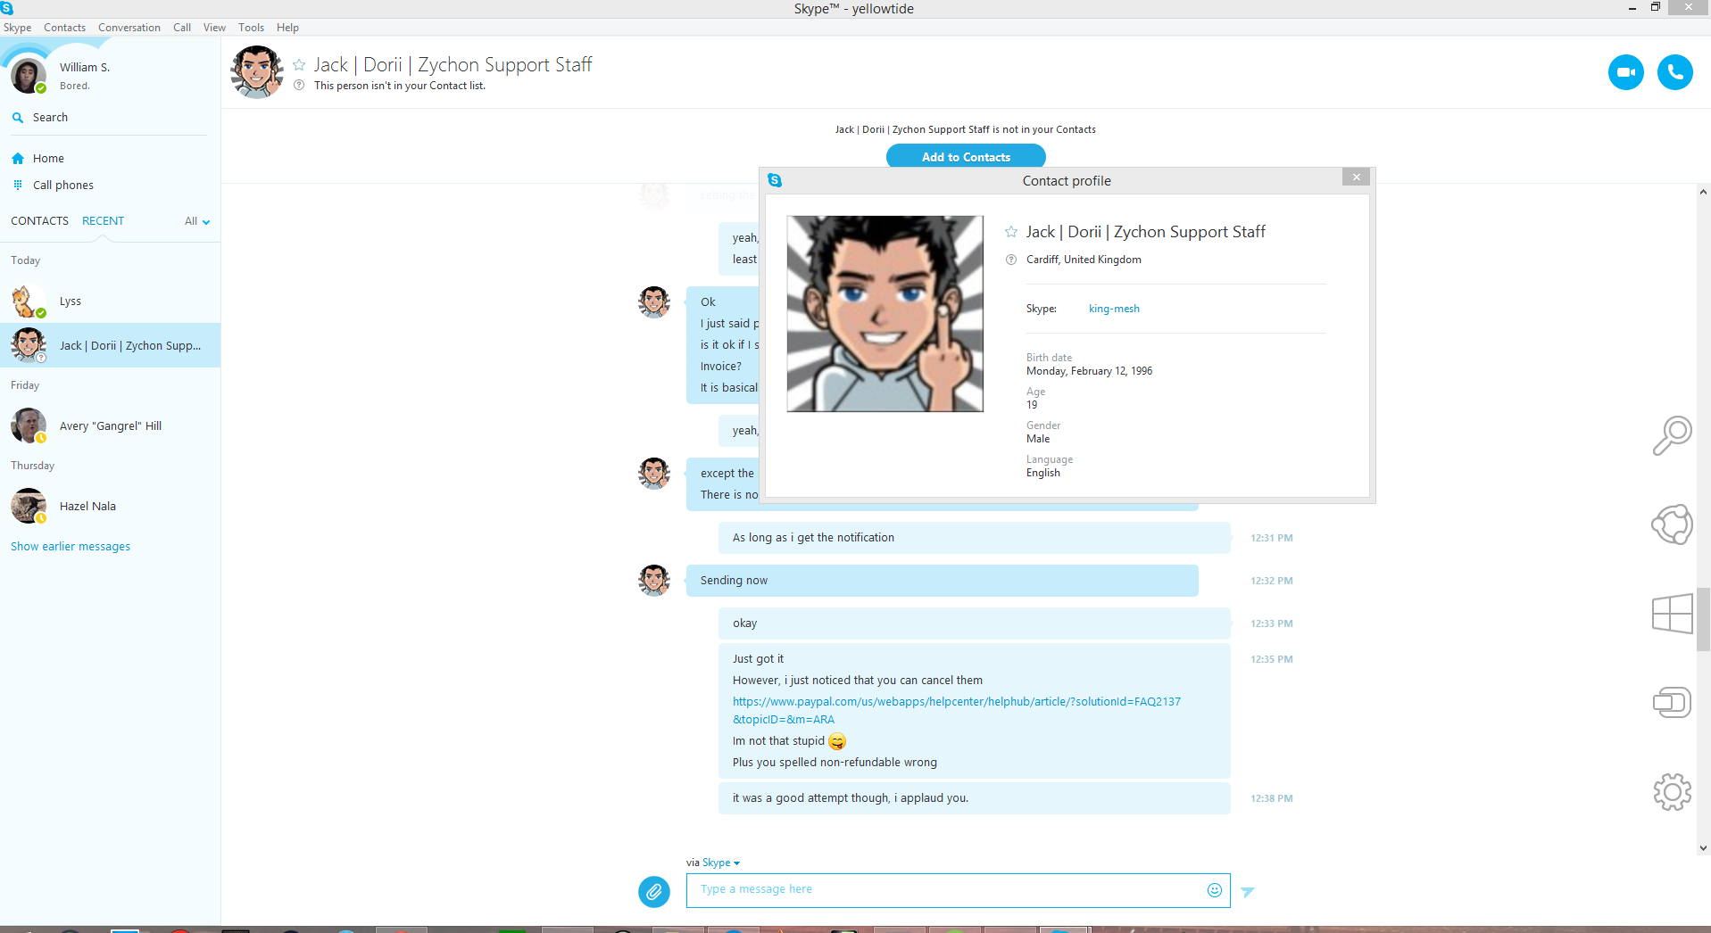Viewport: 1711px width, 933px height.
Task: Open the View menu
Action: (x=214, y=28)
